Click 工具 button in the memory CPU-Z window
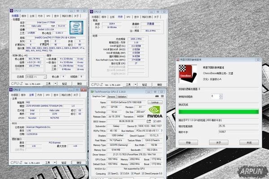 (128, 85)
